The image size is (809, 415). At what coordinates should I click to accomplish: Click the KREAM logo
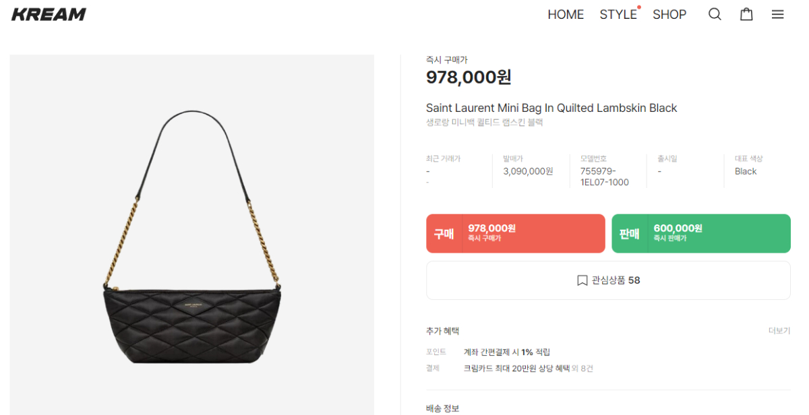click(x=49, y=14)
